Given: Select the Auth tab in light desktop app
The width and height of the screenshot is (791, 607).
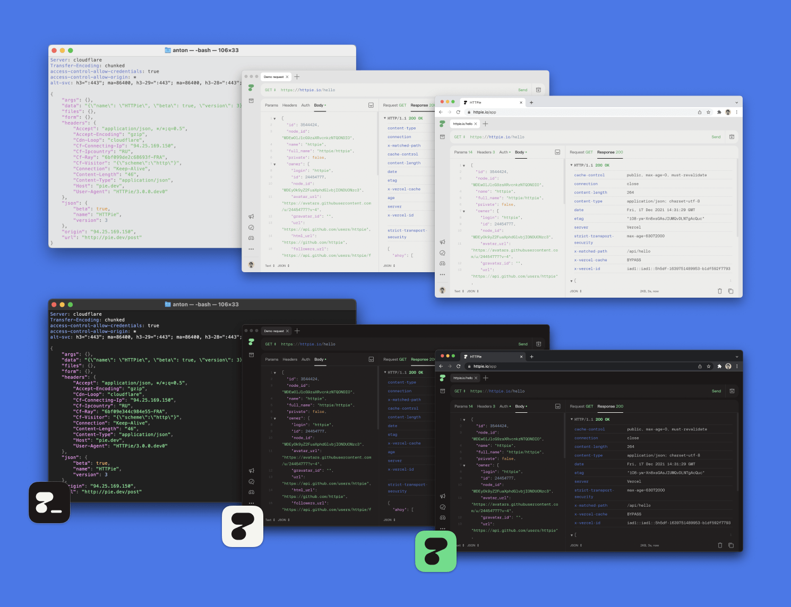Looking at the screenshot, I should [306, 105].
